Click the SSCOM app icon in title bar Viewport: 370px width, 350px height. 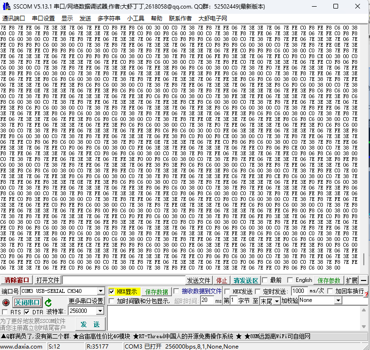6,6
